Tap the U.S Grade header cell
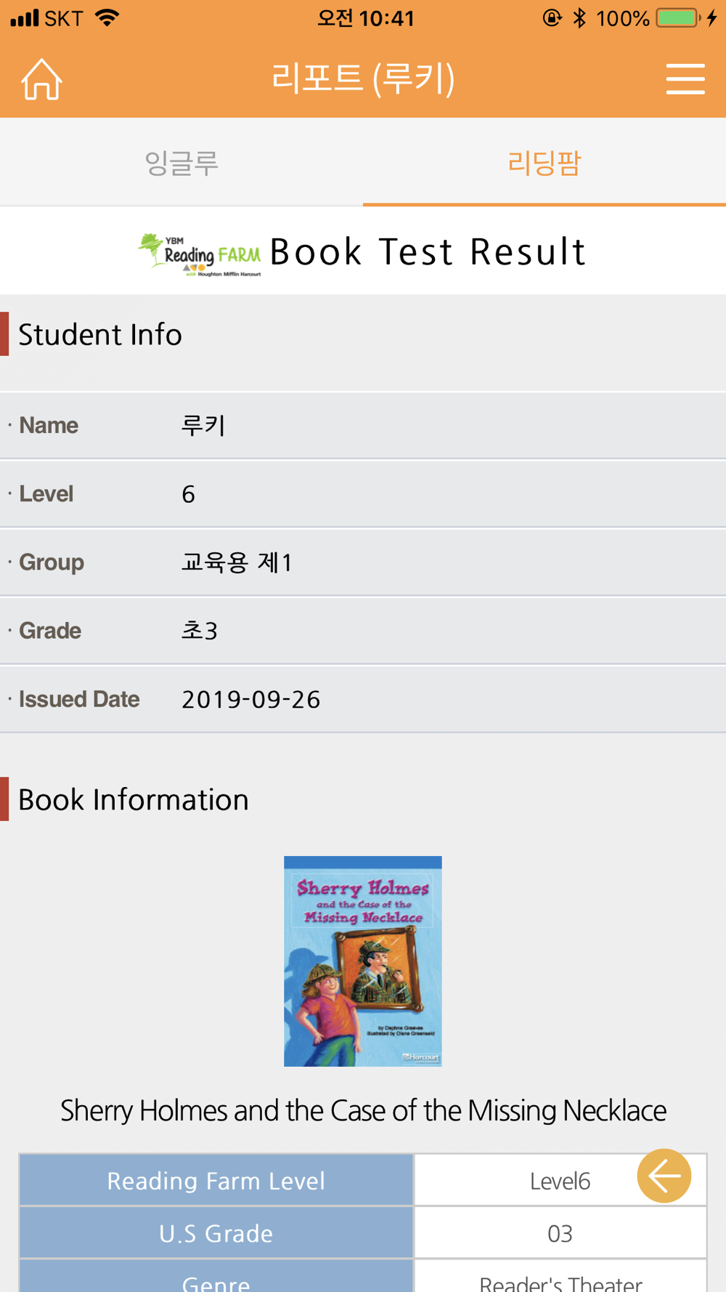Image resolution: width=726 pixels, height=1292 pixels. 216,1232
